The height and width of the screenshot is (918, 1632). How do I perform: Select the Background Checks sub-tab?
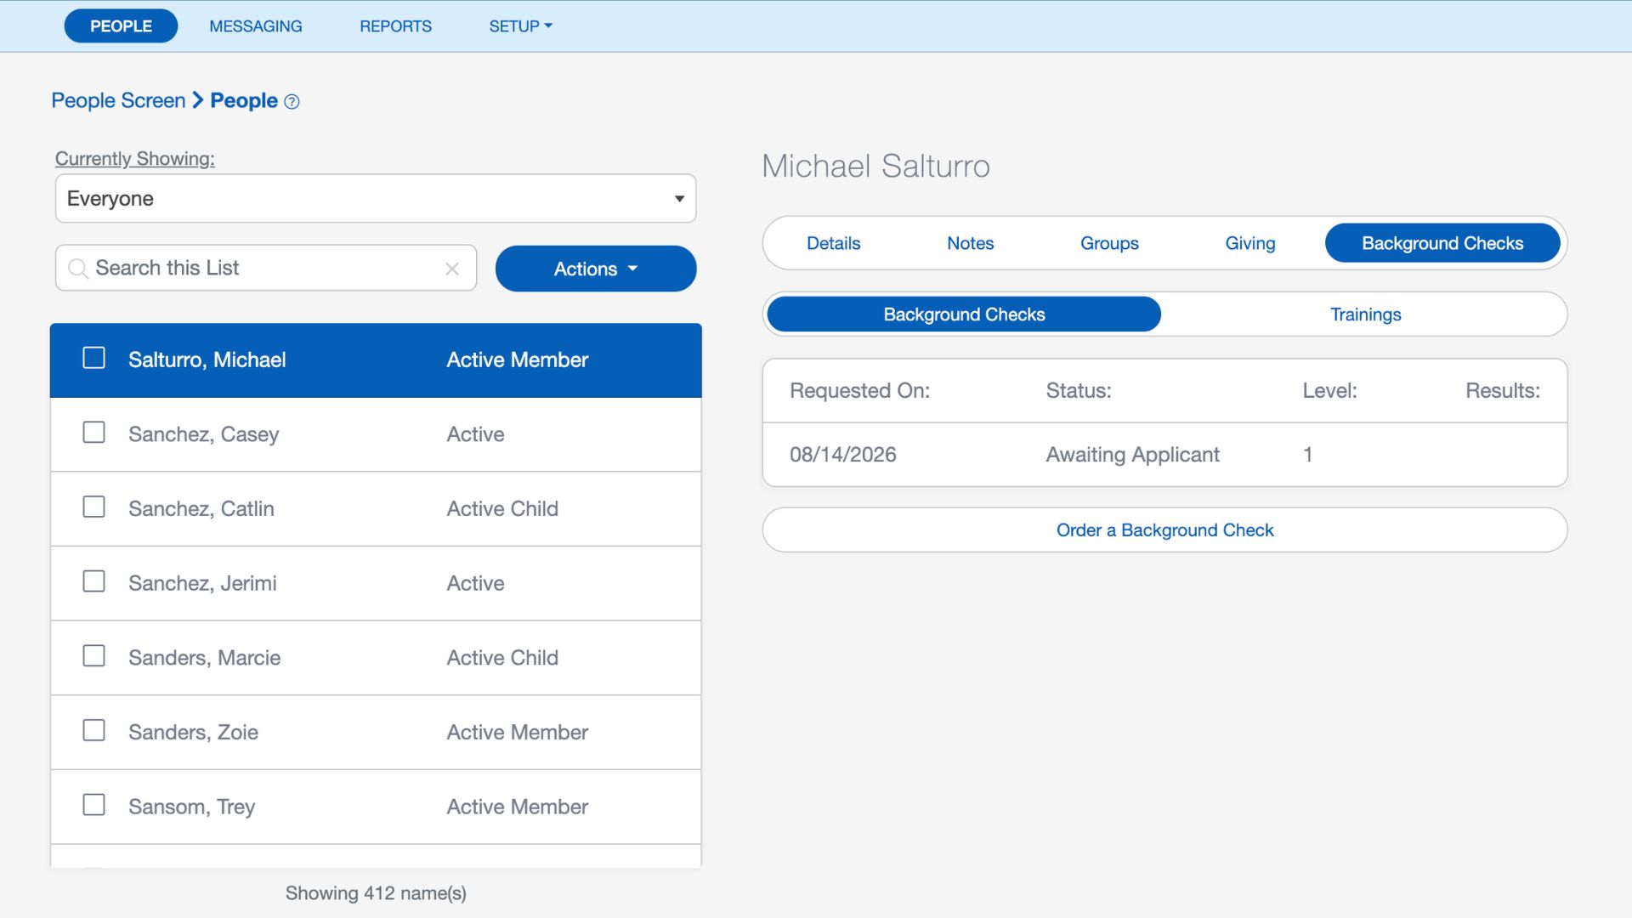tap(964, 314)
